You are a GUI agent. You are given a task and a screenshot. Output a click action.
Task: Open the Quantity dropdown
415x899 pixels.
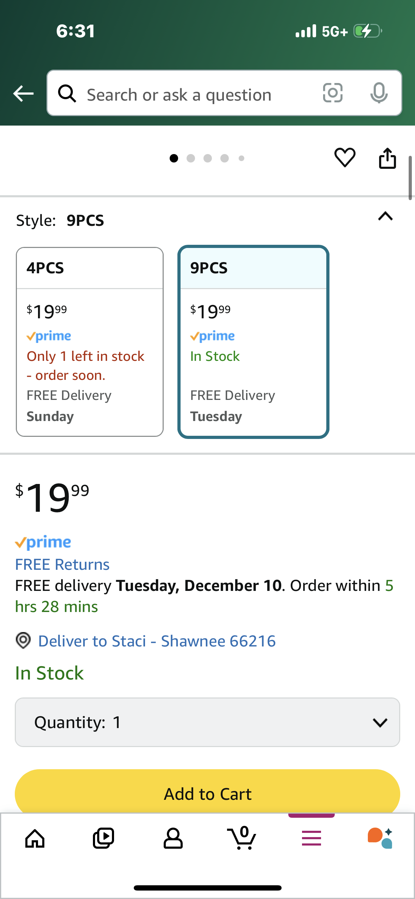pos(207,722)
